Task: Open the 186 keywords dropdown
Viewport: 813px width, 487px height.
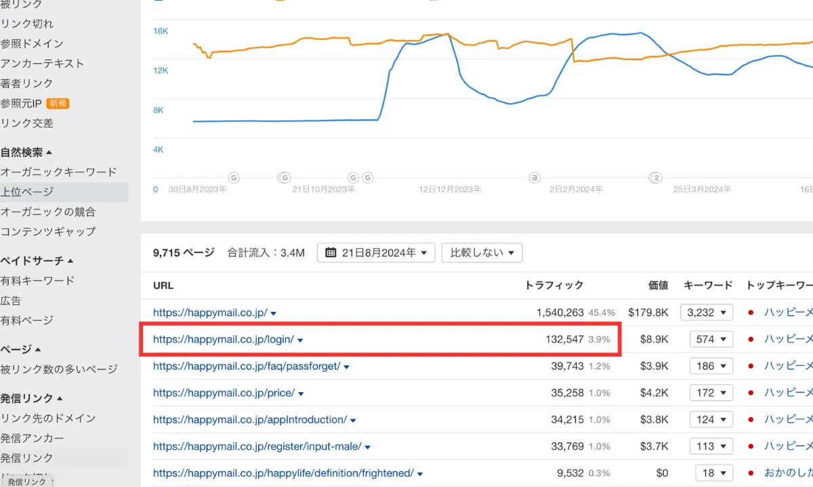Action: pos(711,366)
